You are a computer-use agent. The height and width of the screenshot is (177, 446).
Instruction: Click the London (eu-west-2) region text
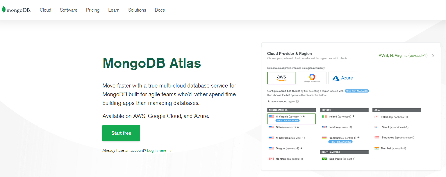coord(340,127)
